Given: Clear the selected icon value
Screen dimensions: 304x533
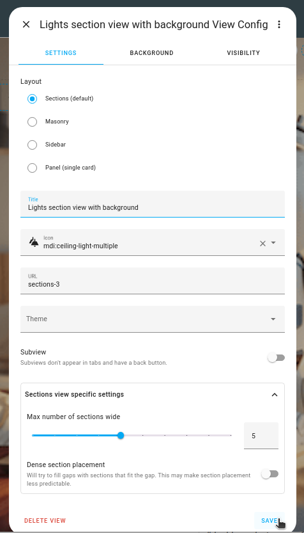Looking at the screenshot, I should [x=262, y=243].
